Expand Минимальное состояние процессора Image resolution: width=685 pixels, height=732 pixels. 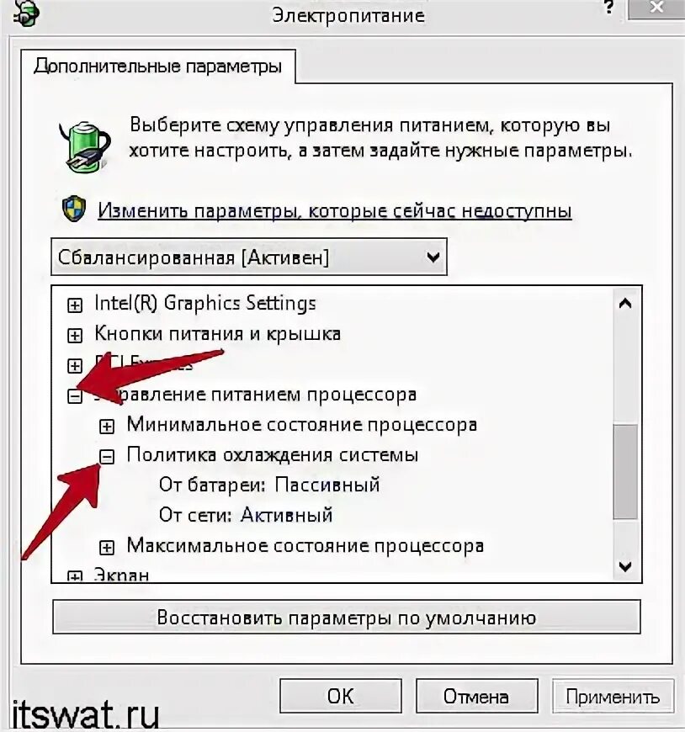(107, 427)
